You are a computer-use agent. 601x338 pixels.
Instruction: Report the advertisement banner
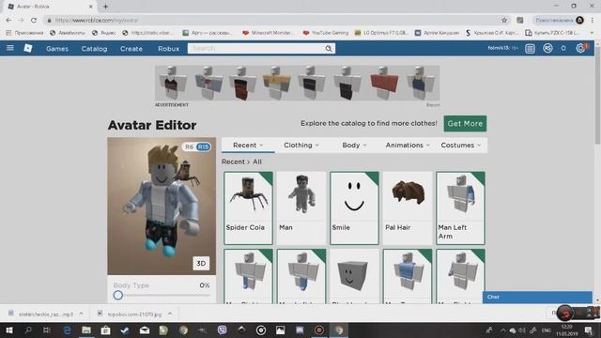tap(433, 104)
